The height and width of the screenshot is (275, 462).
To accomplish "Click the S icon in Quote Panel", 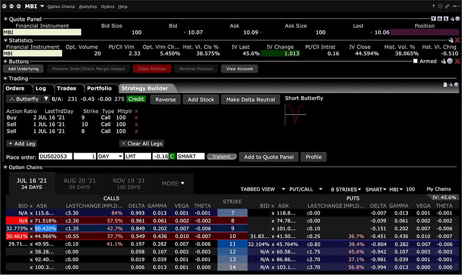I will tap(446, 19).
